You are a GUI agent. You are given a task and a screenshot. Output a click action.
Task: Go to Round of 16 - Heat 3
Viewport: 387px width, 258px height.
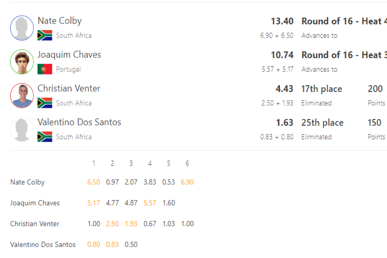[x=344, y=55]
